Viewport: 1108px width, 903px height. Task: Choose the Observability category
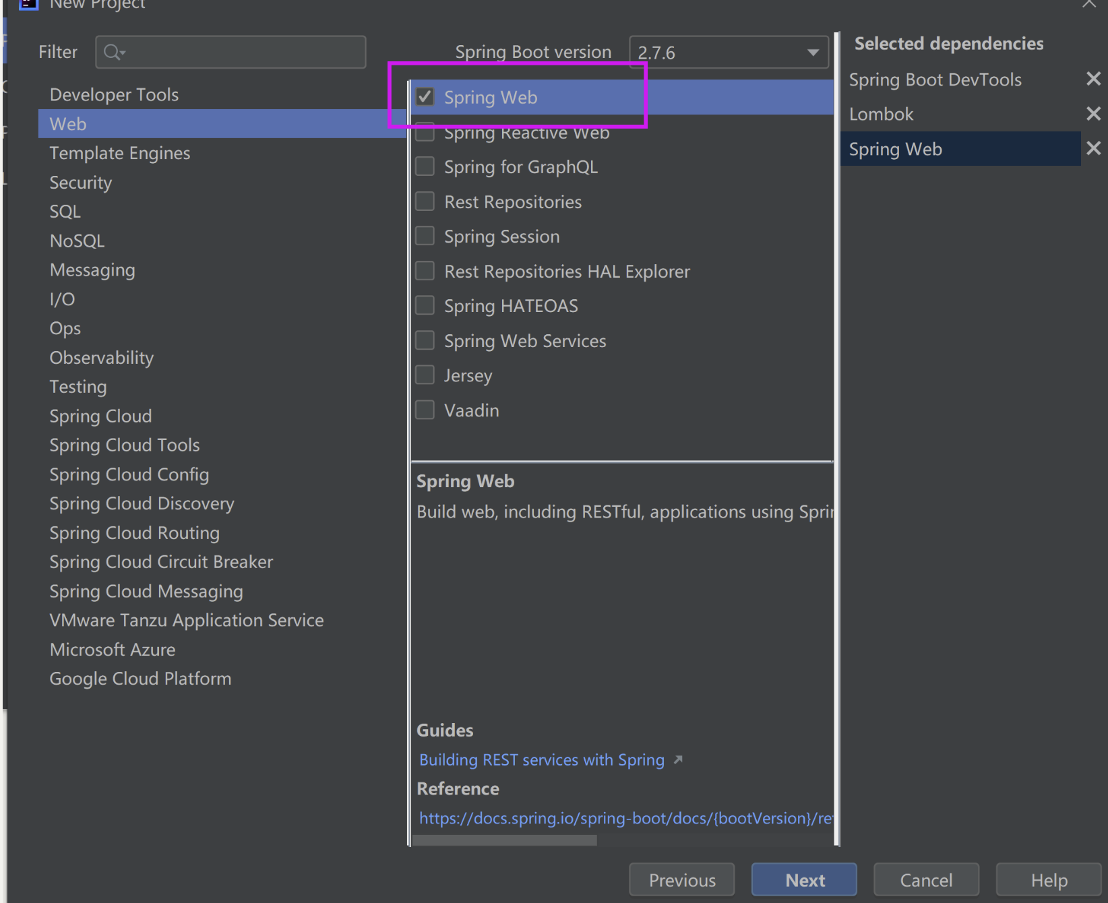(102, 357)
